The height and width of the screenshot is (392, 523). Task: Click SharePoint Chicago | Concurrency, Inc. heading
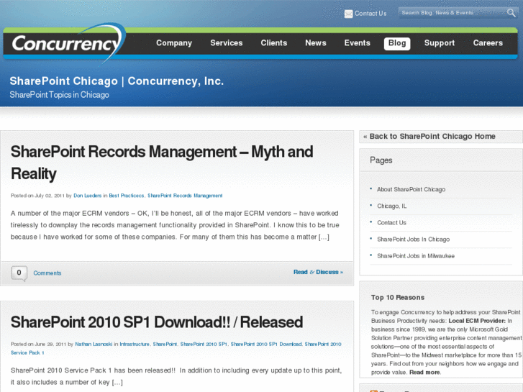point(117,81)
